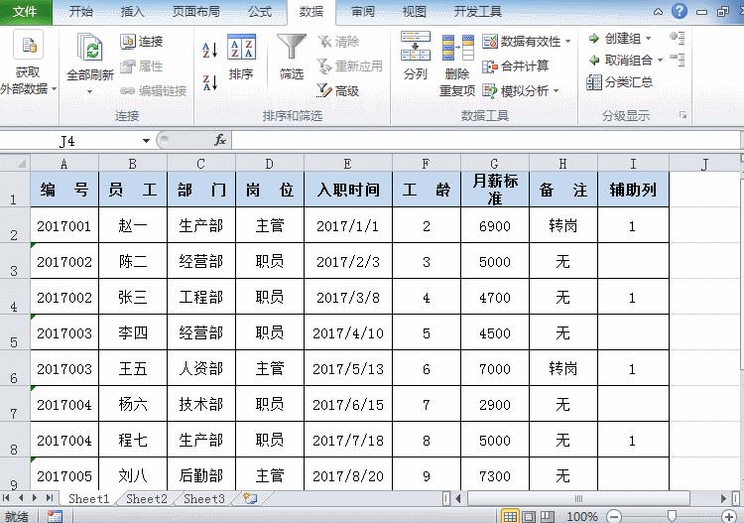Click the macro record icon in status bar

(x=55, y=516)
